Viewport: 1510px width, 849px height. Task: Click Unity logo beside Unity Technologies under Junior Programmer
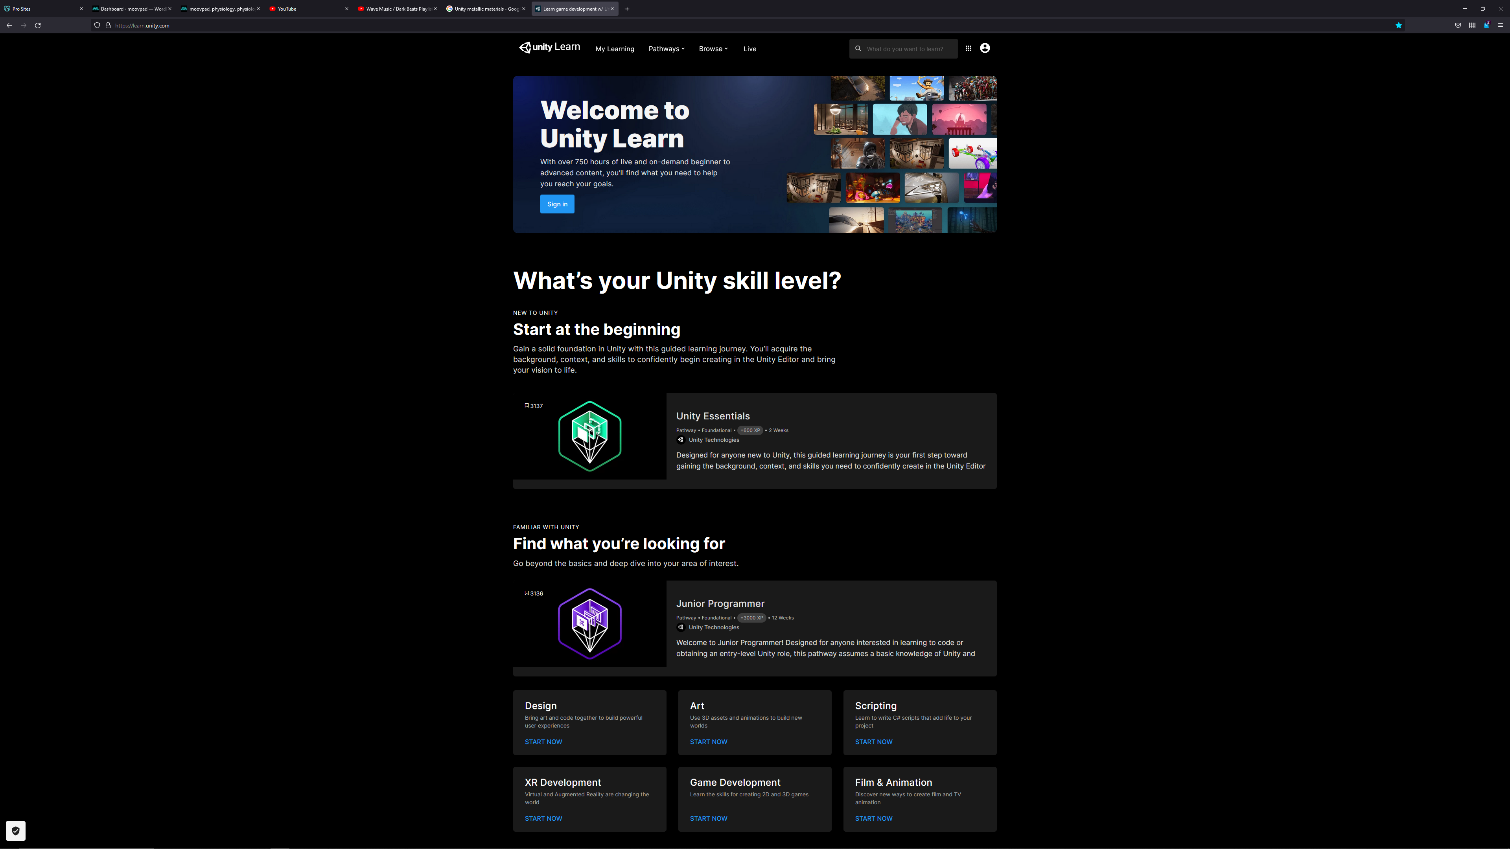click(681, 628)
